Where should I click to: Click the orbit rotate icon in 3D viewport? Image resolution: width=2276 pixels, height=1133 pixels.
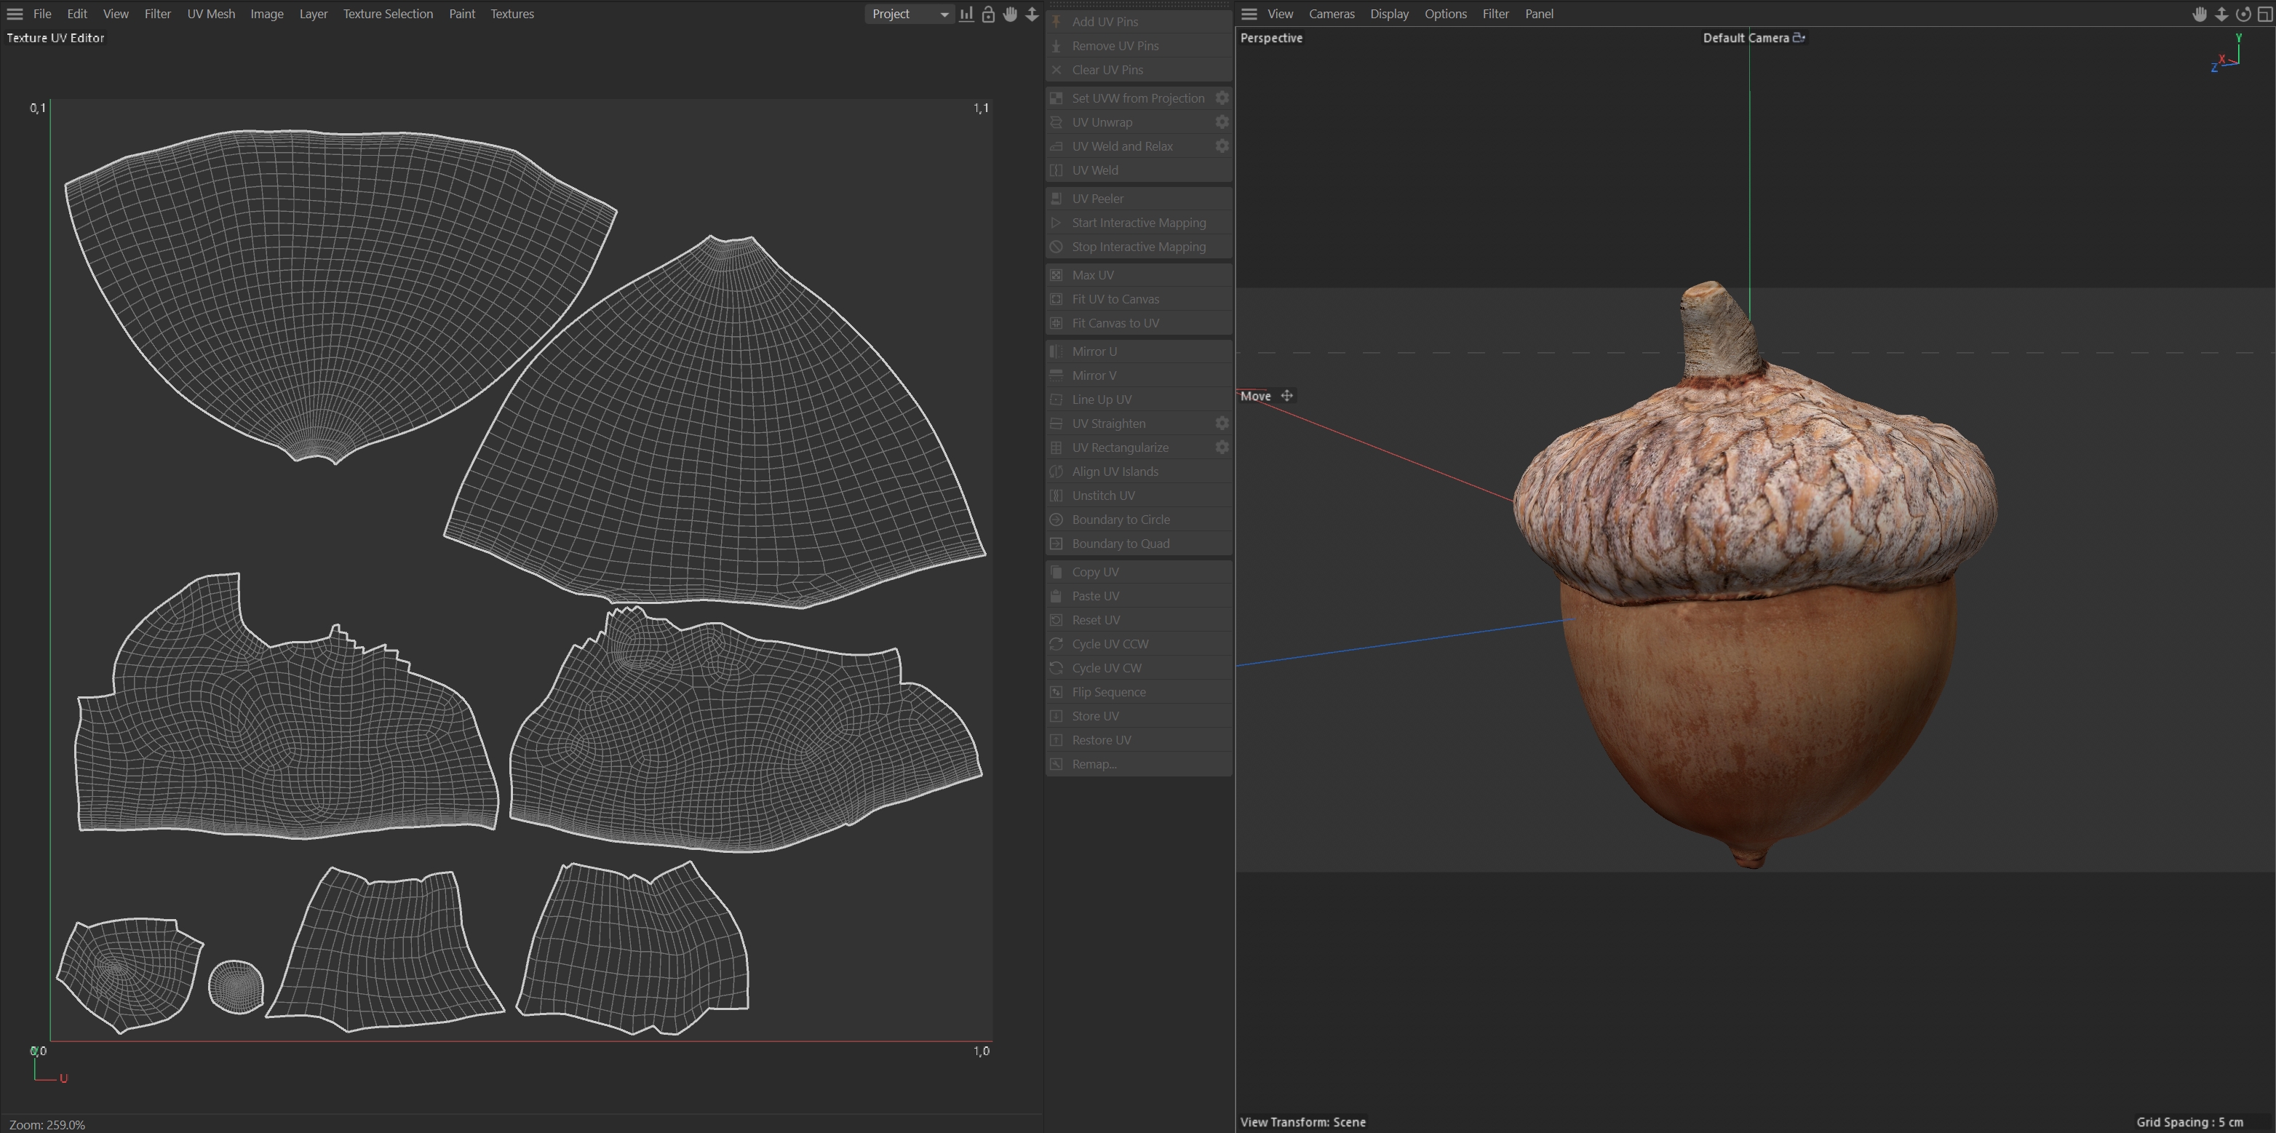[x=2243, y=14]
